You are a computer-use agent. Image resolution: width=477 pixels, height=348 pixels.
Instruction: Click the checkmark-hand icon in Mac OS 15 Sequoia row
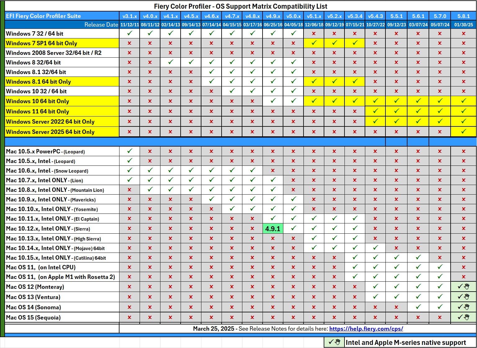(463, 317)
